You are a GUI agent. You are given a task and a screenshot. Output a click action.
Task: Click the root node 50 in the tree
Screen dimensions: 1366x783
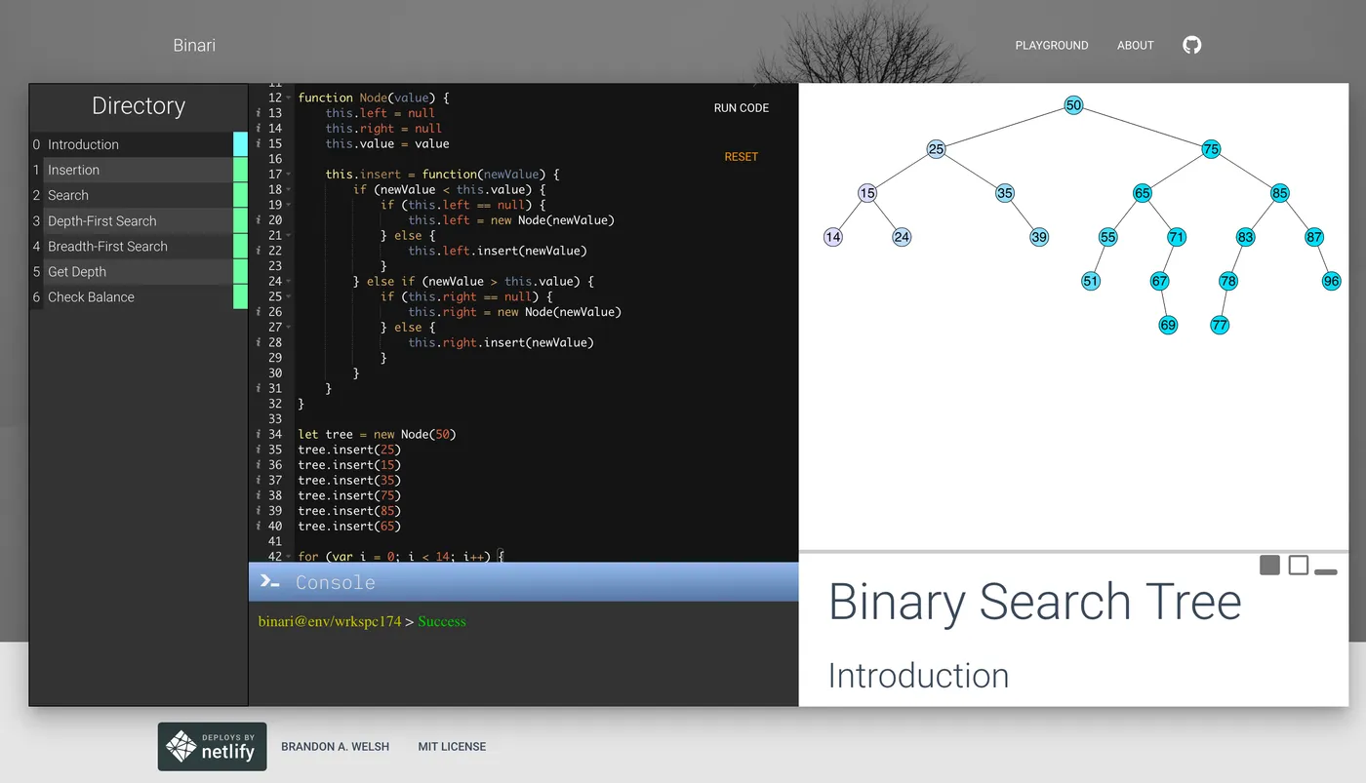pos(1073,105)
